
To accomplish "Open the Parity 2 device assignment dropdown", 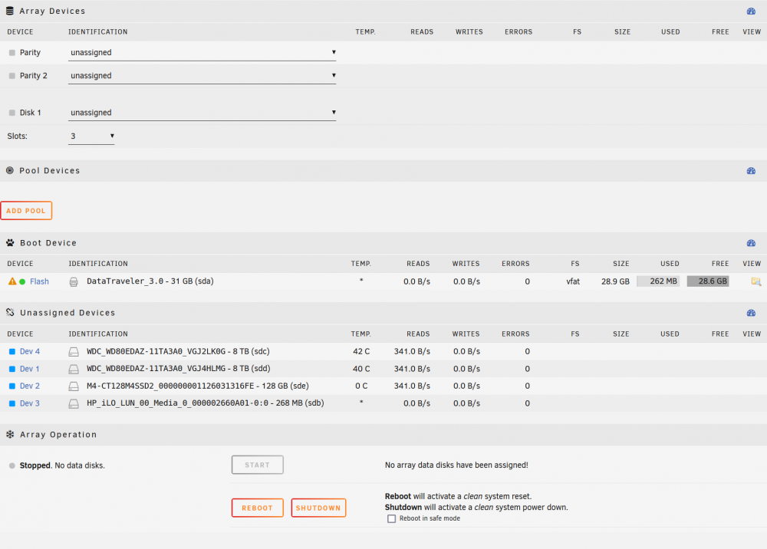I will point(202,76).
